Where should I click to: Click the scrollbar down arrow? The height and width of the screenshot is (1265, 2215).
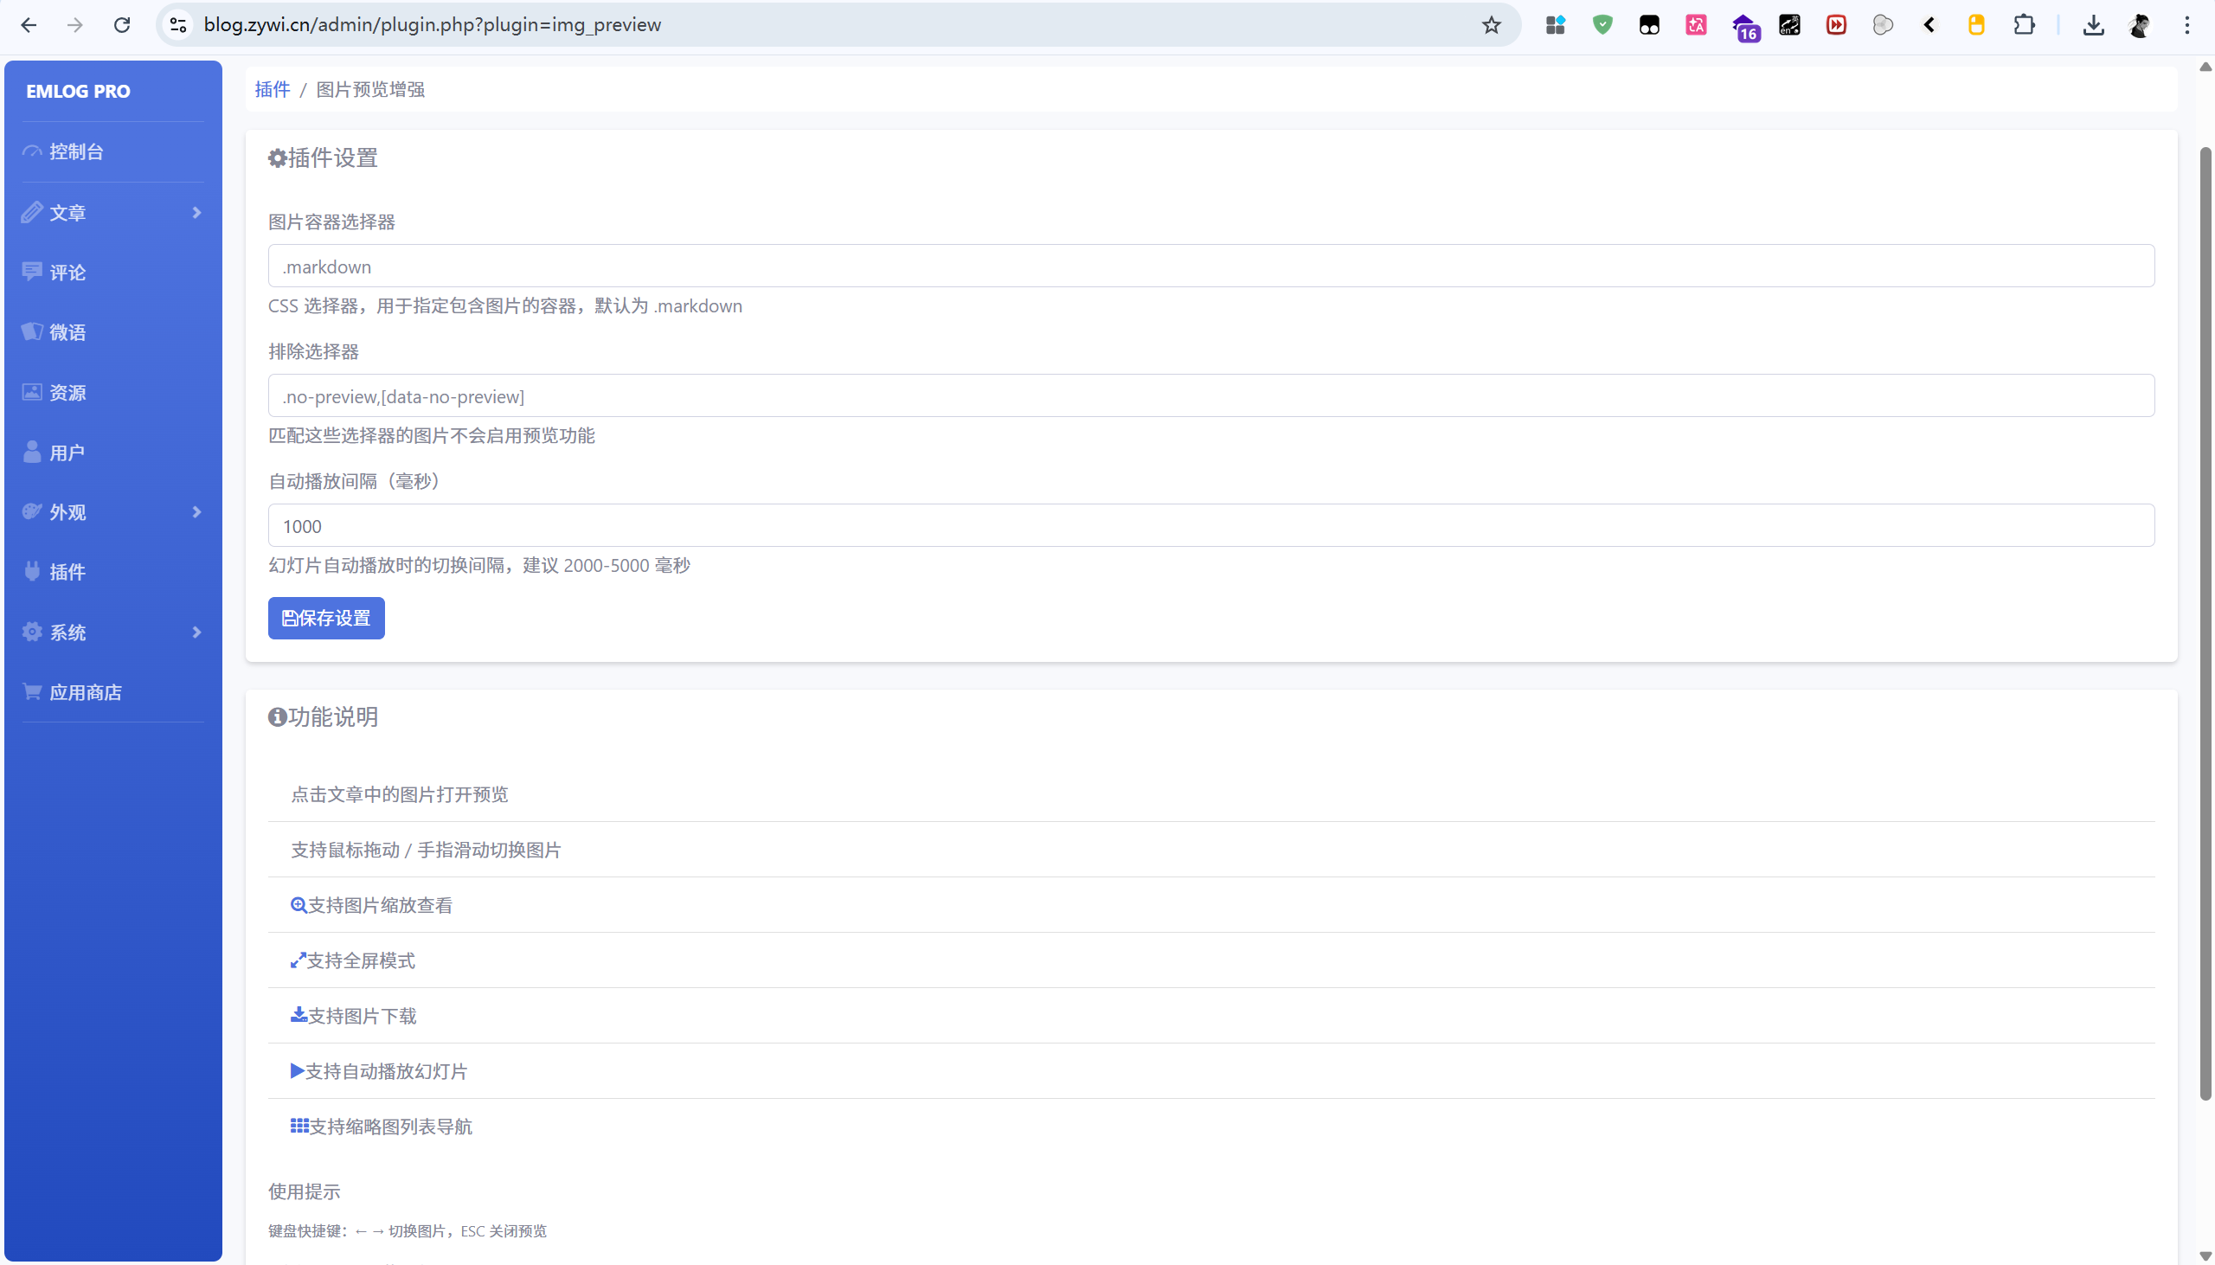point(2205,1255)
